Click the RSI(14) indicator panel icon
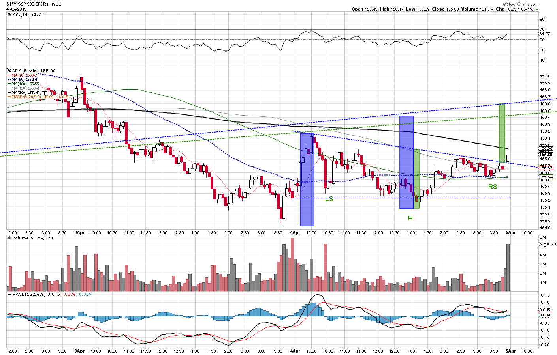Image resolution: width=557 pixels, height=355 pixels. (x=9, y=14)
